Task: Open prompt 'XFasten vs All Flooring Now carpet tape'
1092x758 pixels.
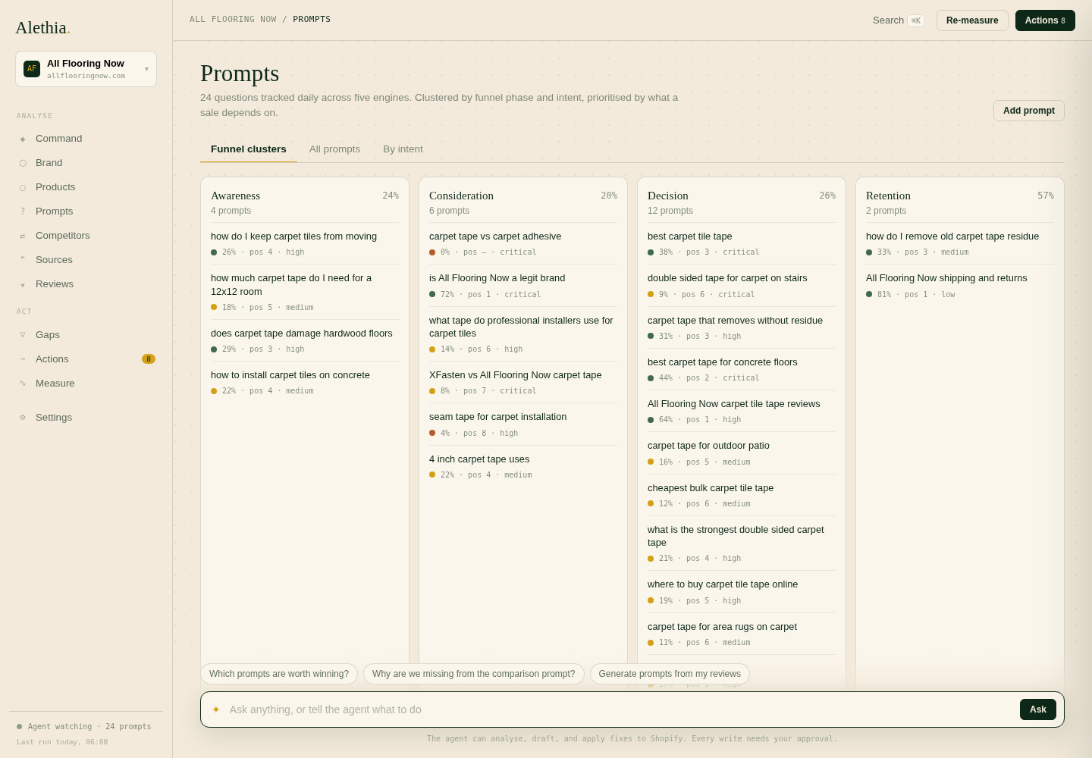Action: [x=523, y=382]
